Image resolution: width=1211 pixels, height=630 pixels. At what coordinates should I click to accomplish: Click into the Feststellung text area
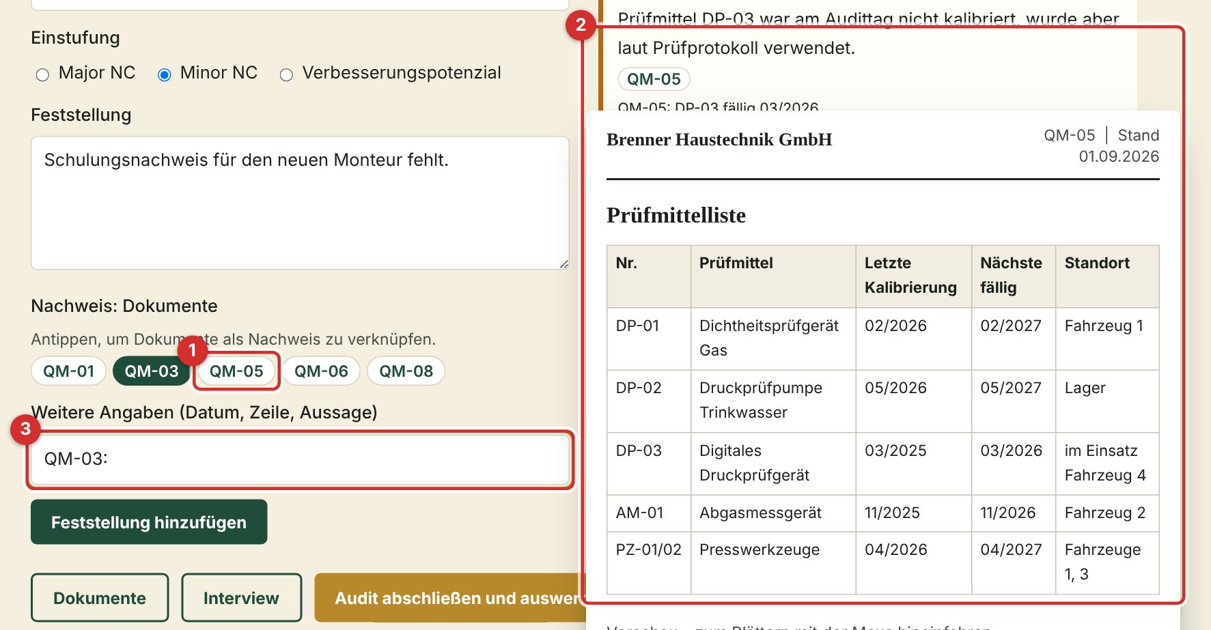click(300, 203)
